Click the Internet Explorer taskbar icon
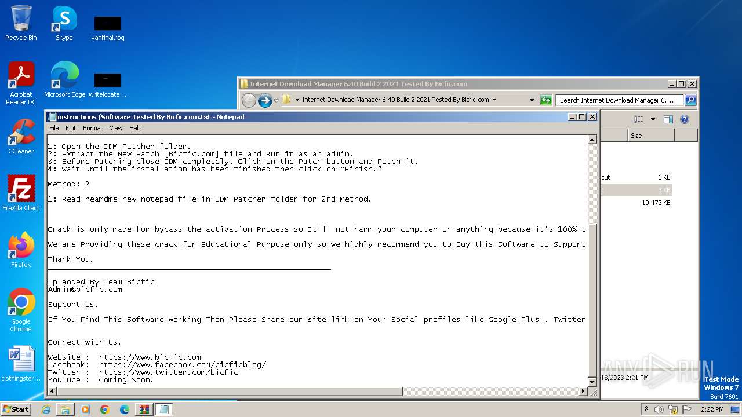The image size is (742, 417). [x=46, y=409]
